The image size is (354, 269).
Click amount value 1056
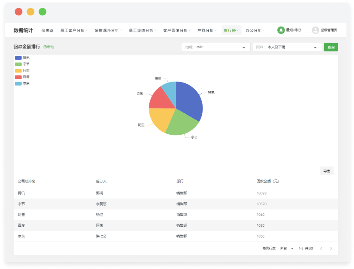(261, 236)
